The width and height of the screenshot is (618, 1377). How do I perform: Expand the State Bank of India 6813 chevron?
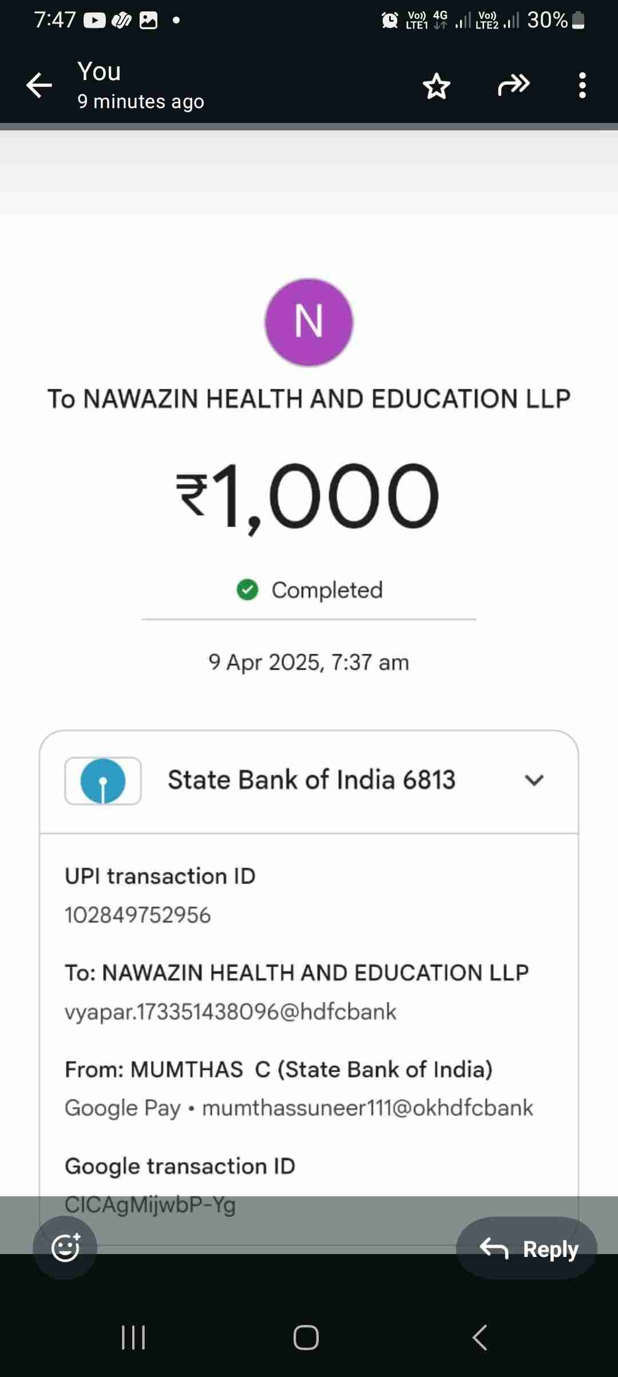click(534, 780)
